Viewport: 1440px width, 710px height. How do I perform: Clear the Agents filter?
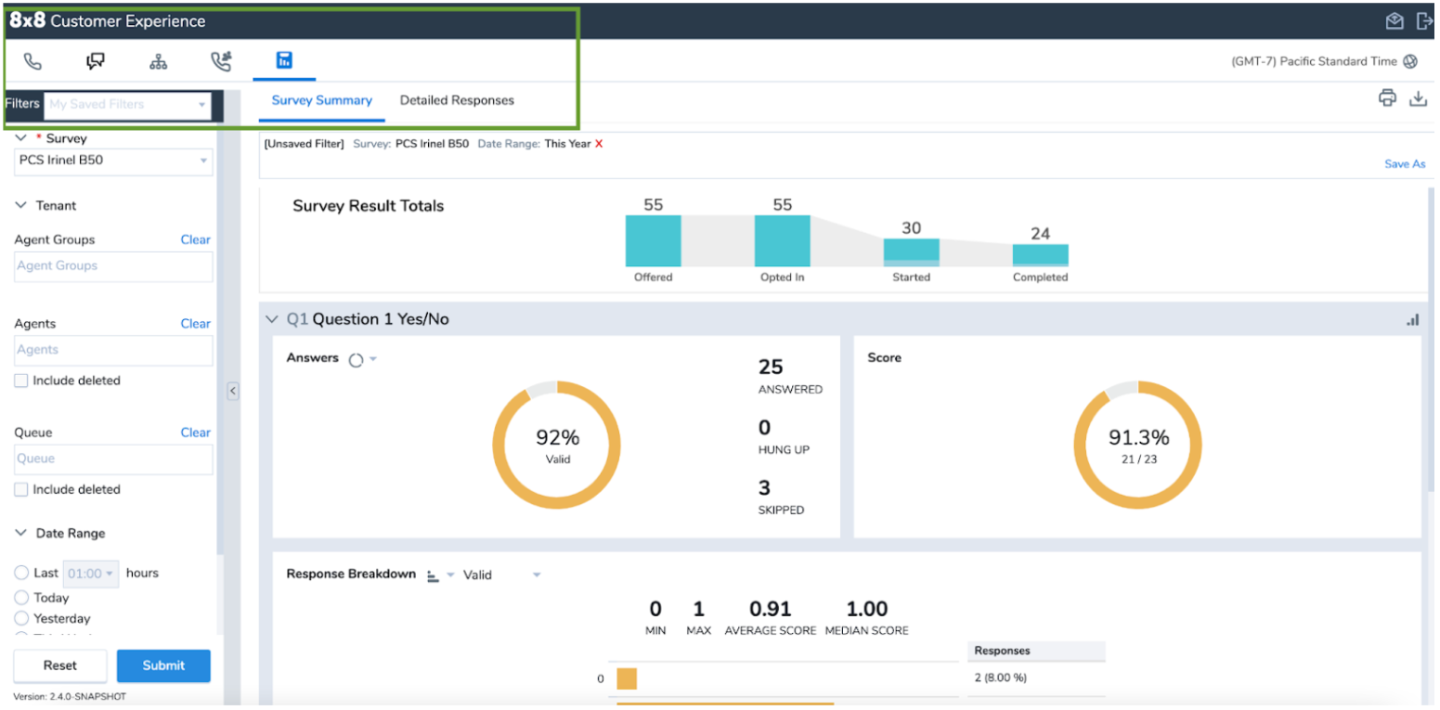coord(195,324)
